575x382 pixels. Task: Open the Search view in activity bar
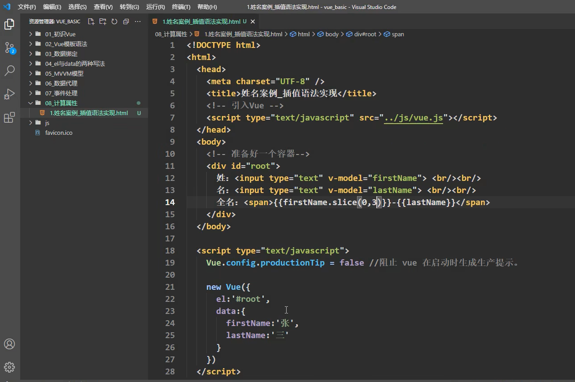click(x=9, y=70)
